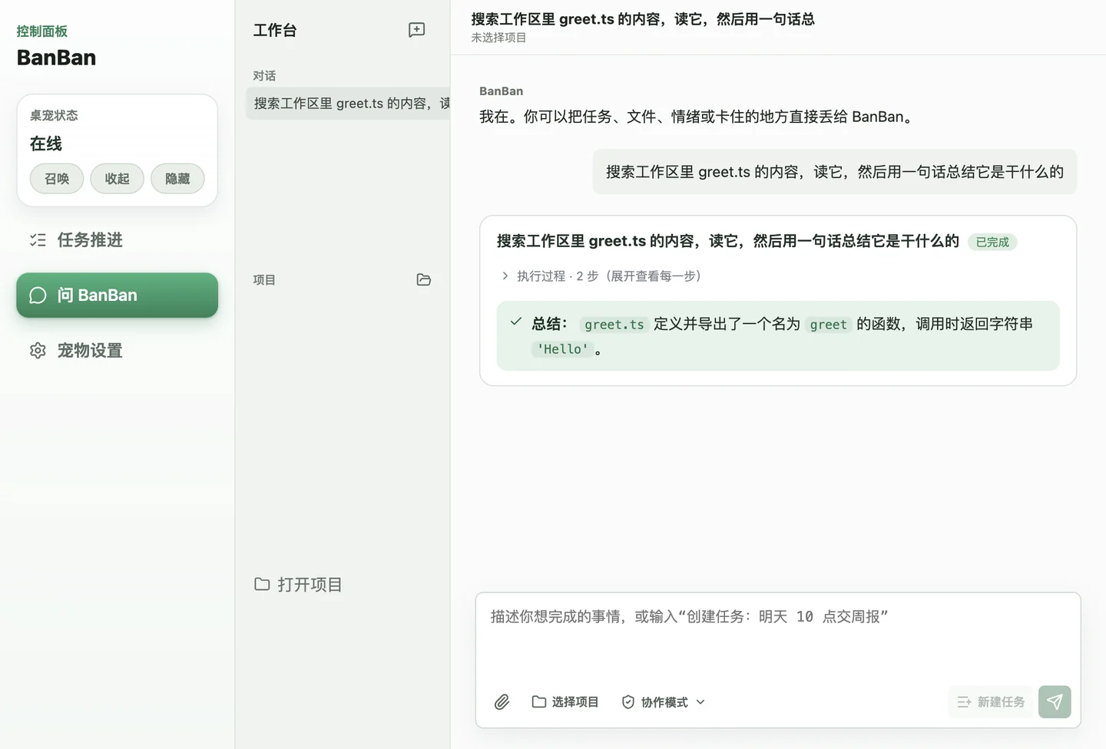Click the 控制面板 label

click(42, 31)
